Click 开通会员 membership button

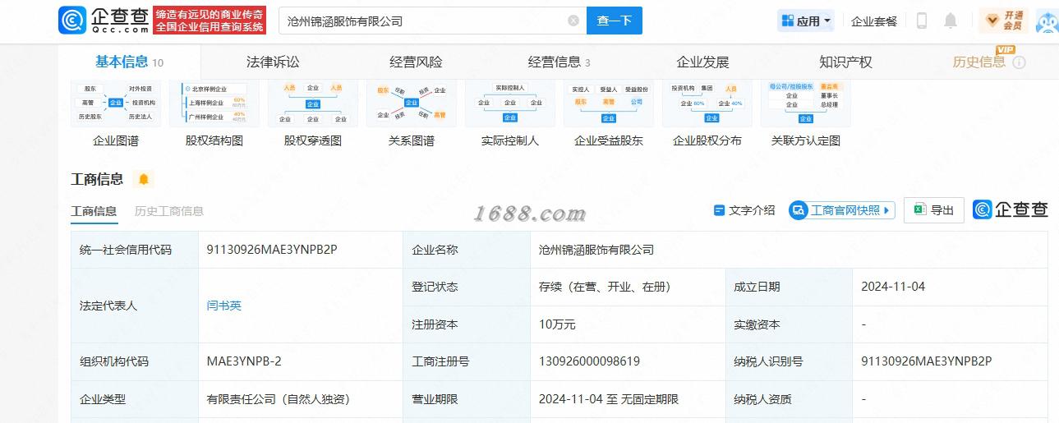click(x=1004, y=21)
